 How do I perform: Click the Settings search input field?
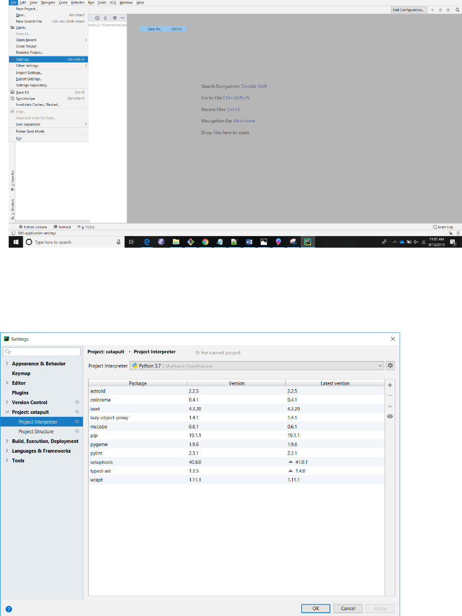[42, 351]
